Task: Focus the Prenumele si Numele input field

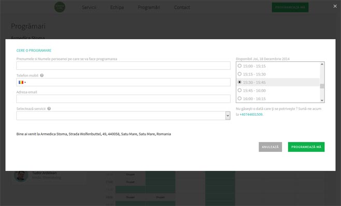Action: coord(123,66)
